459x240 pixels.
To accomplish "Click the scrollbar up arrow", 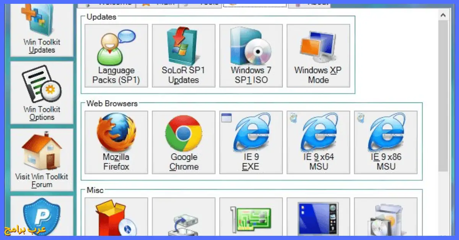I will pyautogui.click(x=443, y=15).
